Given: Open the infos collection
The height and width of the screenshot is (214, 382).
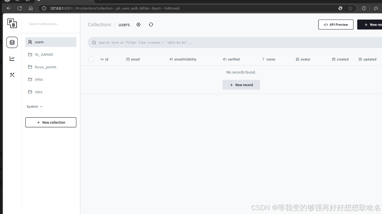Looking at the screenshot, I should pos(51,79).
